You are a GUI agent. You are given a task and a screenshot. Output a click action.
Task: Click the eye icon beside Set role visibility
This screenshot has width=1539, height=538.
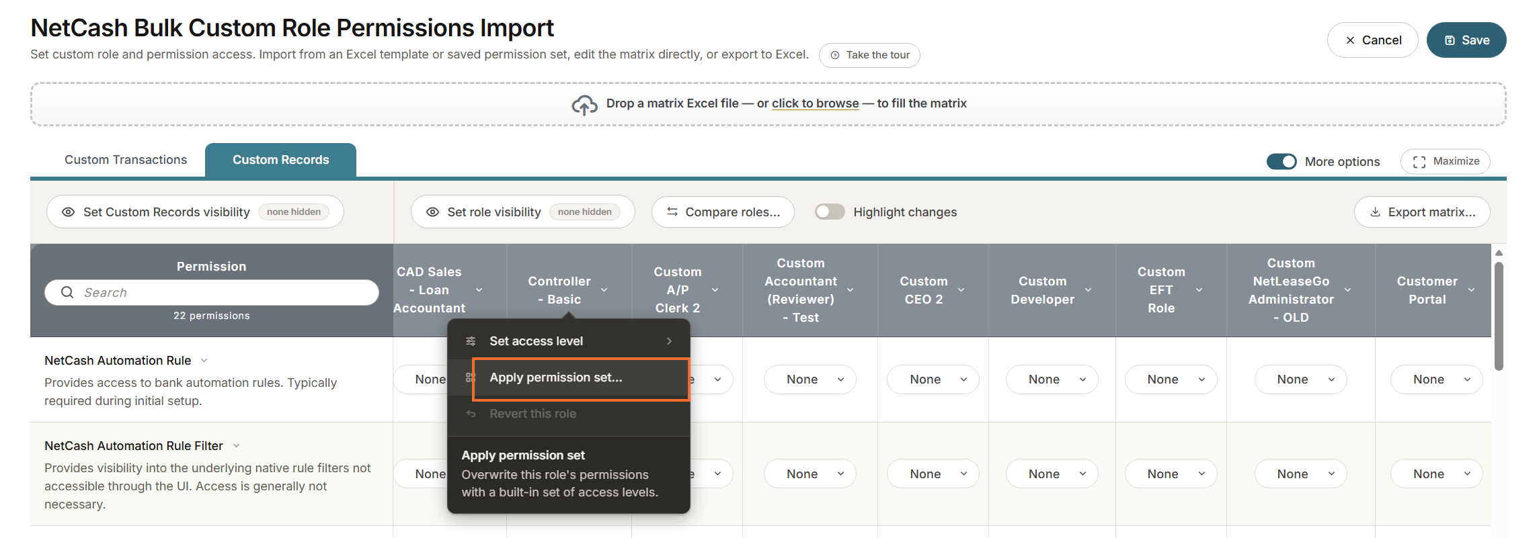[432, 212]
